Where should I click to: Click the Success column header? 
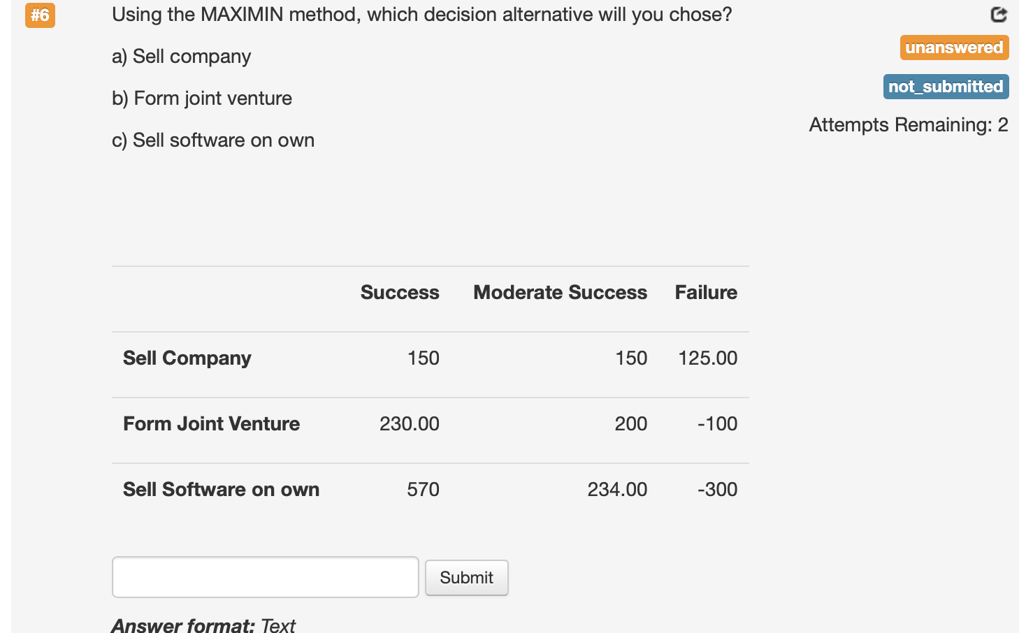pyautogui.click(x=400, y=292)
